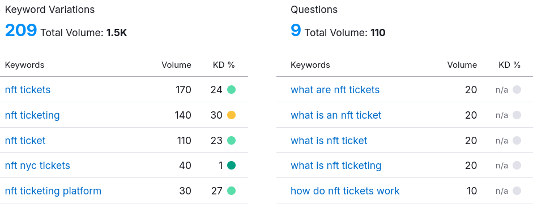Click the 209 keyword variations count

(21, 30)
